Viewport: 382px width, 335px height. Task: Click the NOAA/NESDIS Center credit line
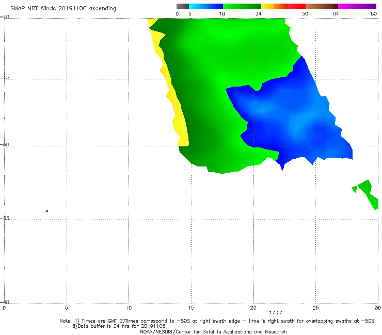213,332
